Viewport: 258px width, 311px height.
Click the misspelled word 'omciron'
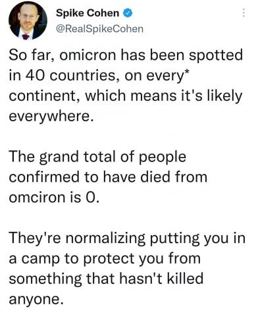point(38,198)
